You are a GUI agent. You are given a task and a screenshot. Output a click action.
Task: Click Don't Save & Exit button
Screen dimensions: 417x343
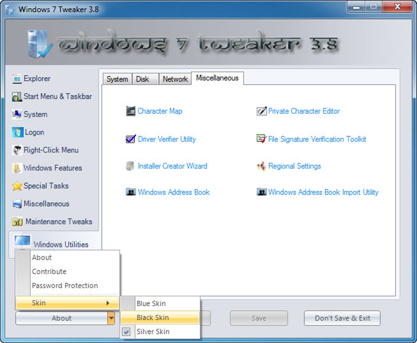(x=342, y=318)
